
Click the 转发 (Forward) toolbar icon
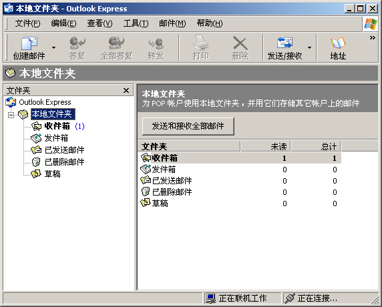[x=156, y=43]
